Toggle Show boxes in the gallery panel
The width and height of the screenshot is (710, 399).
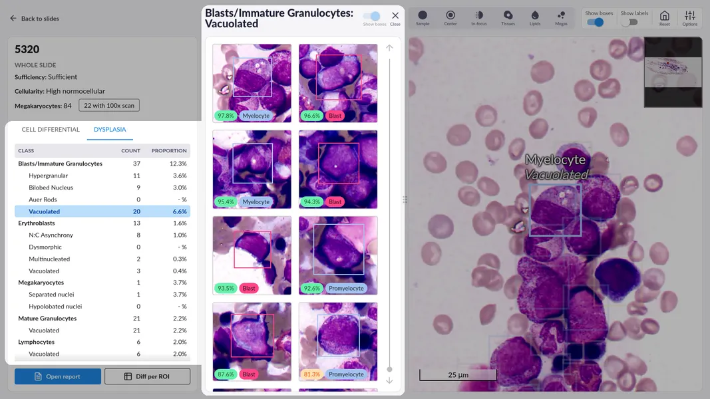click(375, 16)
